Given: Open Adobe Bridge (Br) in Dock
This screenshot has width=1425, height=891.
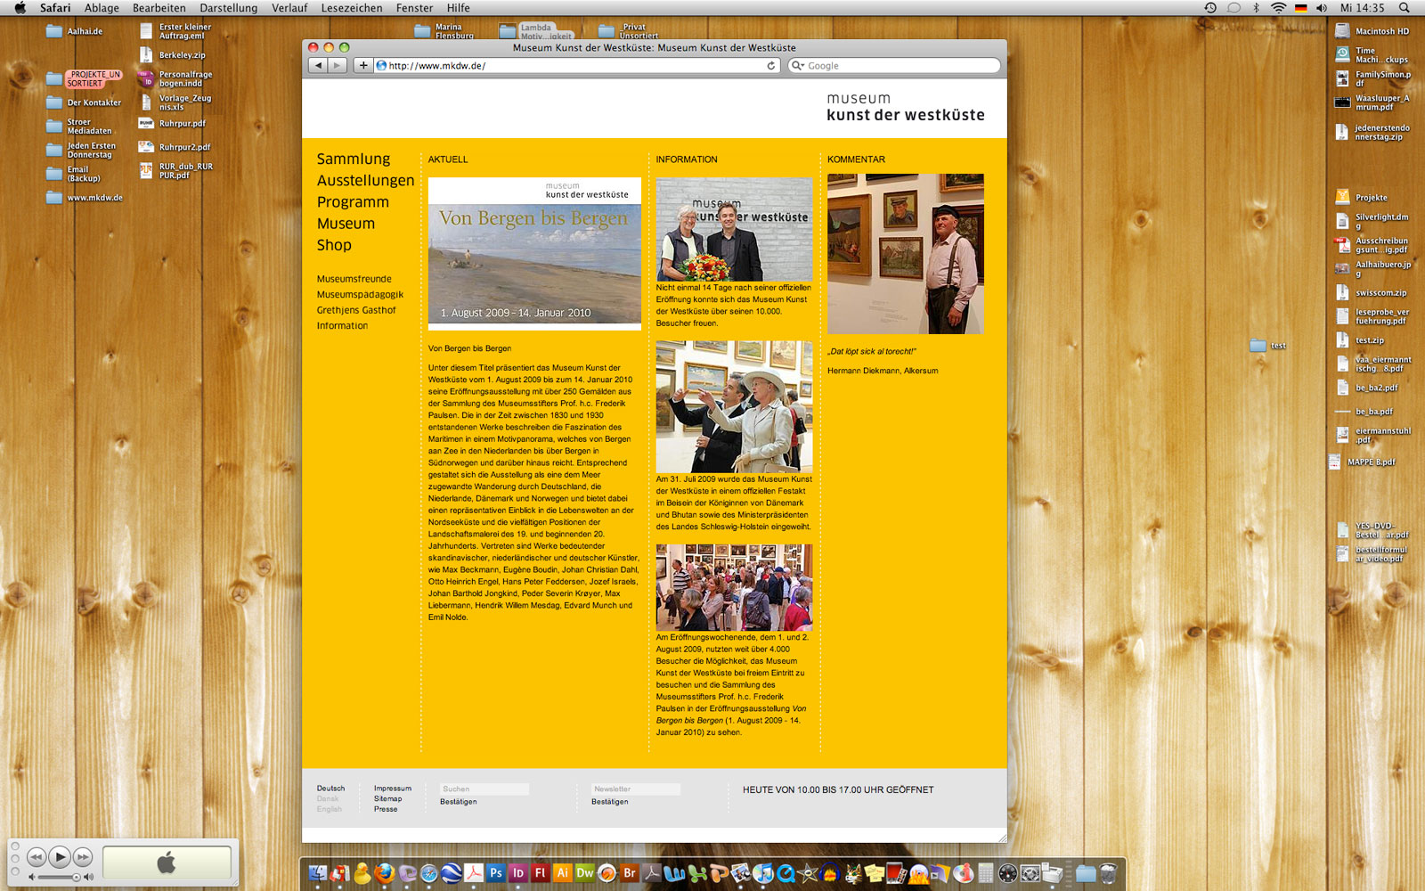Looking at the screenshot, I should (x=630, y=873).
